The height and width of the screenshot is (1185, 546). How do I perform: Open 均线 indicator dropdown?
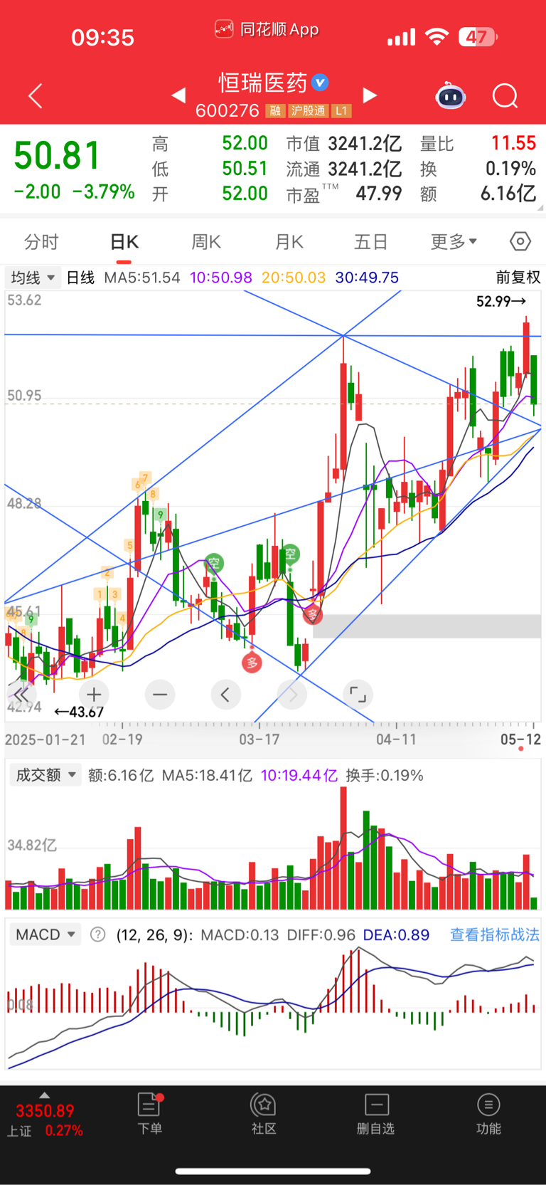click(32, 278)
